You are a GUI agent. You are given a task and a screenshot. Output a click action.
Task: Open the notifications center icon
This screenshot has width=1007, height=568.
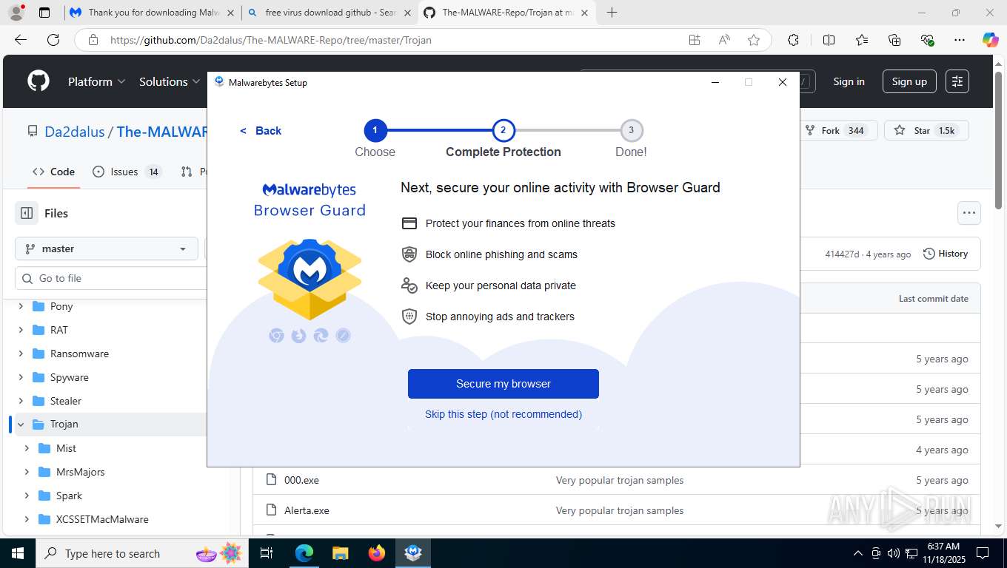(983, 553)
